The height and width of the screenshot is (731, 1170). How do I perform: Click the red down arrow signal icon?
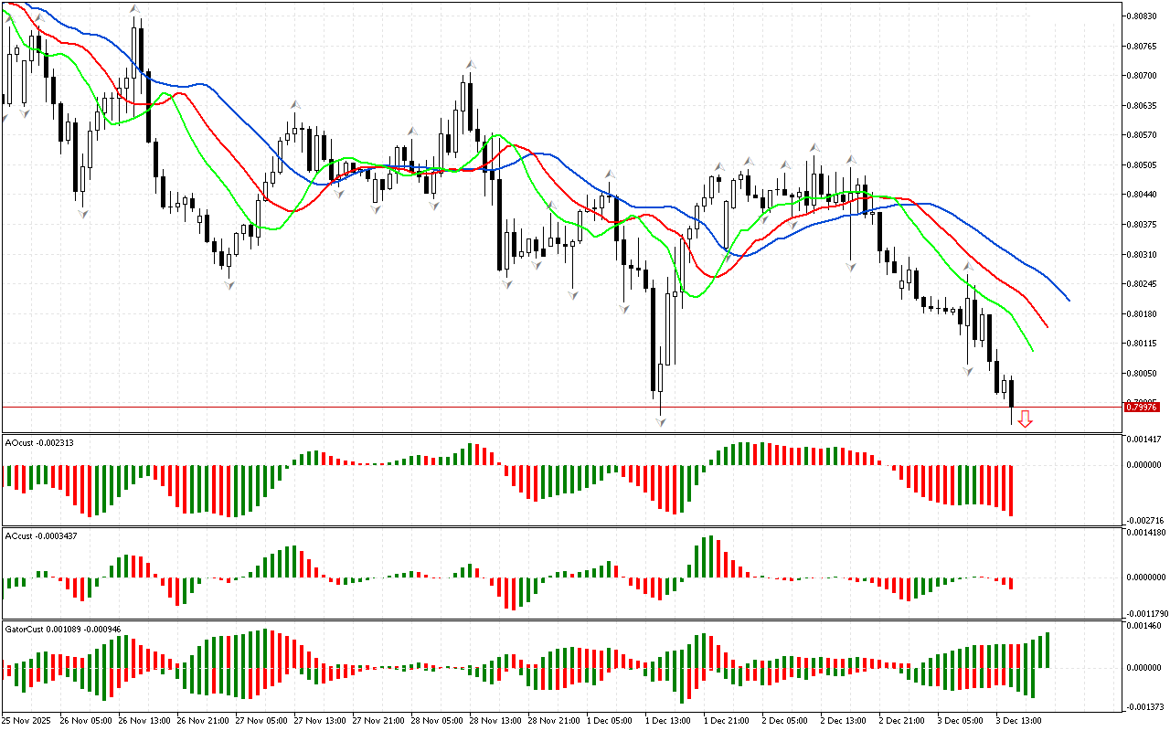click(1025, 418)
